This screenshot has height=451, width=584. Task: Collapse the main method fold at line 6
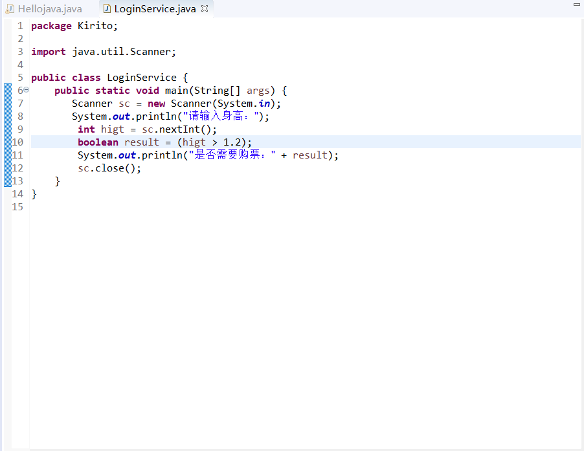[27, 90]
